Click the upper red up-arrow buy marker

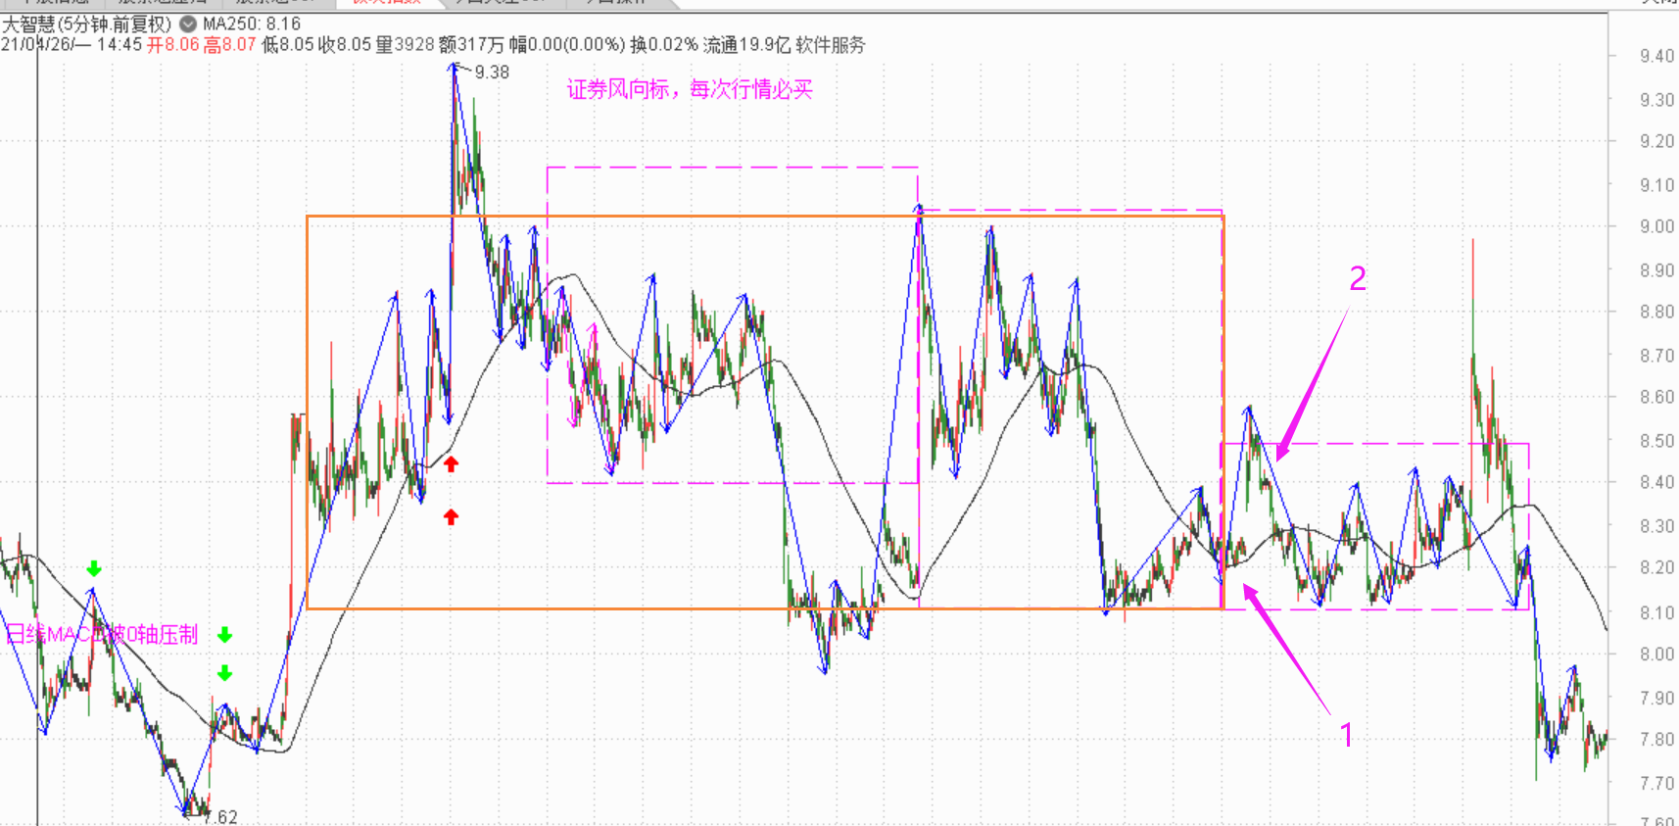coord(451,464)
